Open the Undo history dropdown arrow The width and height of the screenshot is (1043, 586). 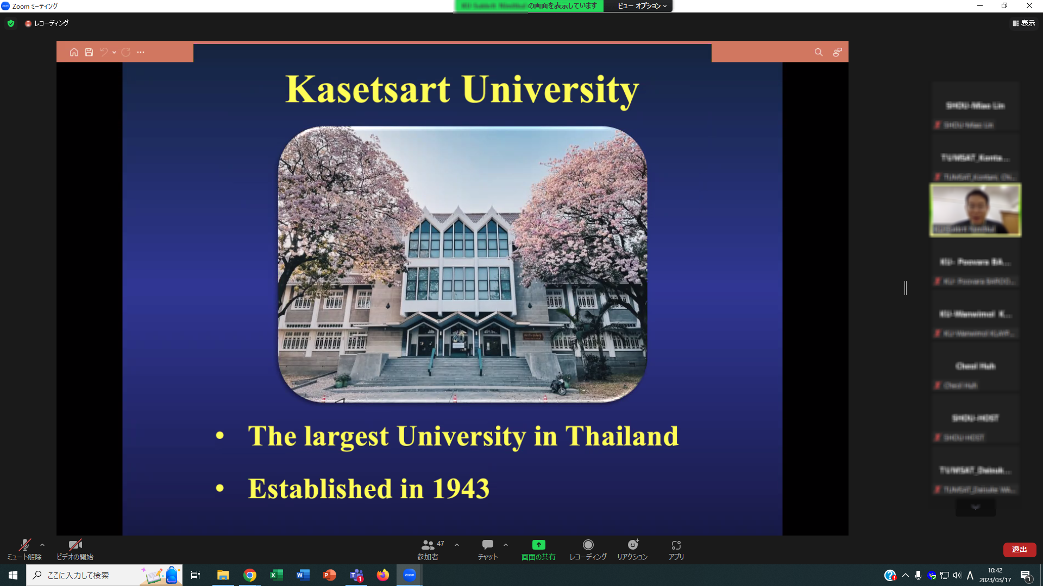click(x=114, y=53)
